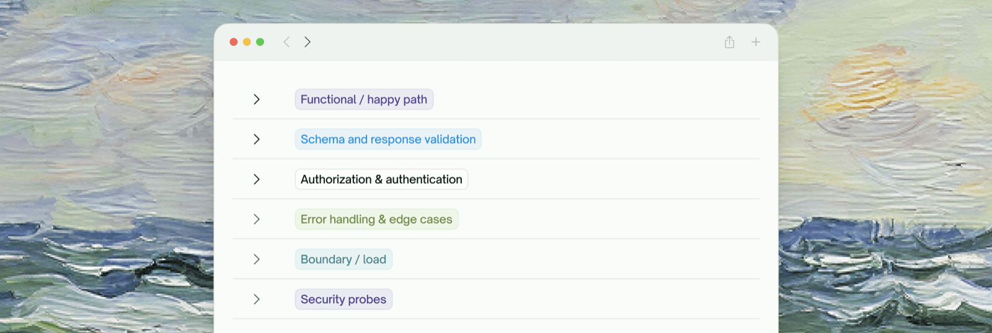This screenshot has width=992, height=333.
Task: Go back with the left arrow
Action: click(x=286, y=42)
